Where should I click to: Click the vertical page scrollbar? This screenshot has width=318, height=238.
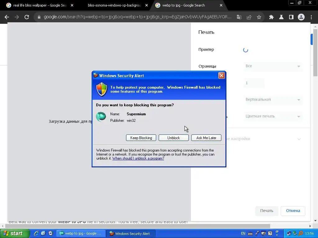click(x=316, y=53)
